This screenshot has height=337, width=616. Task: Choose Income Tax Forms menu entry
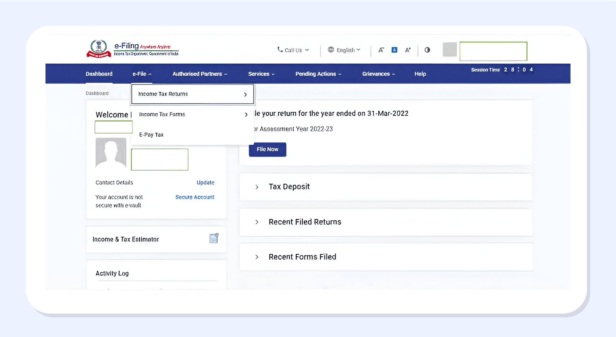[192, 115]
